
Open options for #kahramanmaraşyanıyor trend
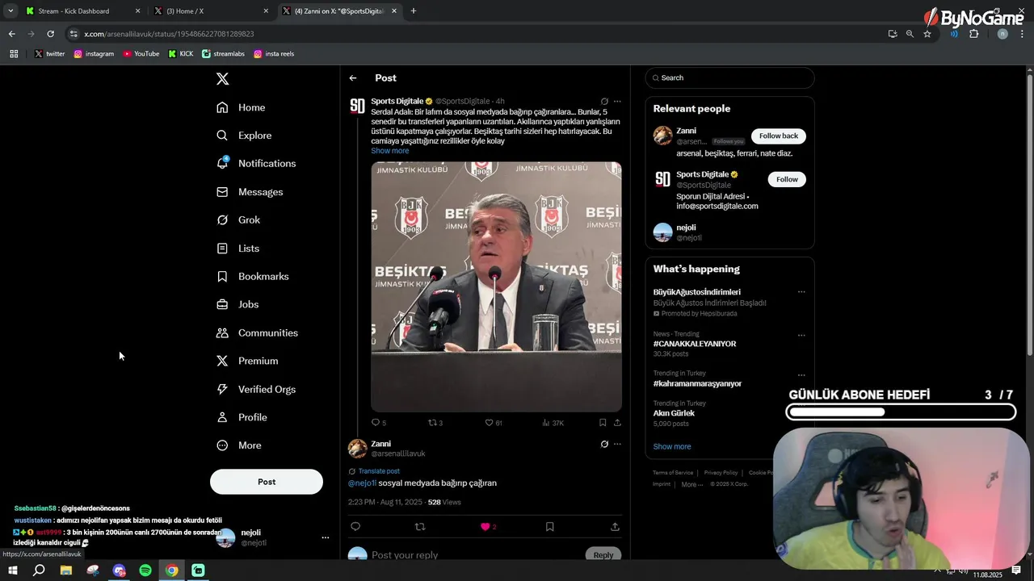(801, 374)
